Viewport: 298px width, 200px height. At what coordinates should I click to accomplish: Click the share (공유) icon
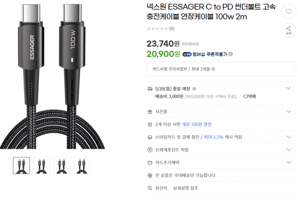click(289, 30)
